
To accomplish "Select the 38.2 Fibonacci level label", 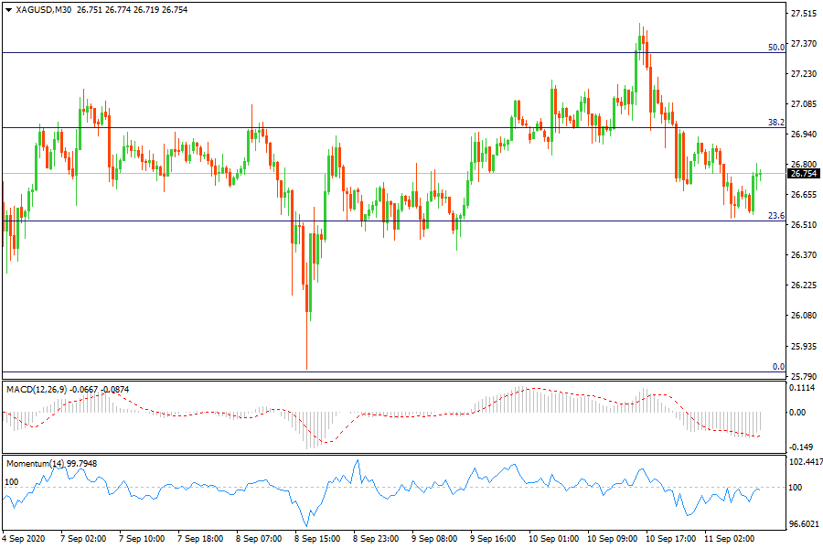I will [x=775, y=122].
